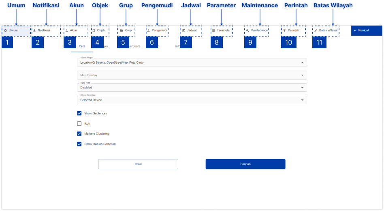The height and width of the screenshot is (211, 384).
Task: Toggle the Show Map on Selection checkbox
Action: 79,144
